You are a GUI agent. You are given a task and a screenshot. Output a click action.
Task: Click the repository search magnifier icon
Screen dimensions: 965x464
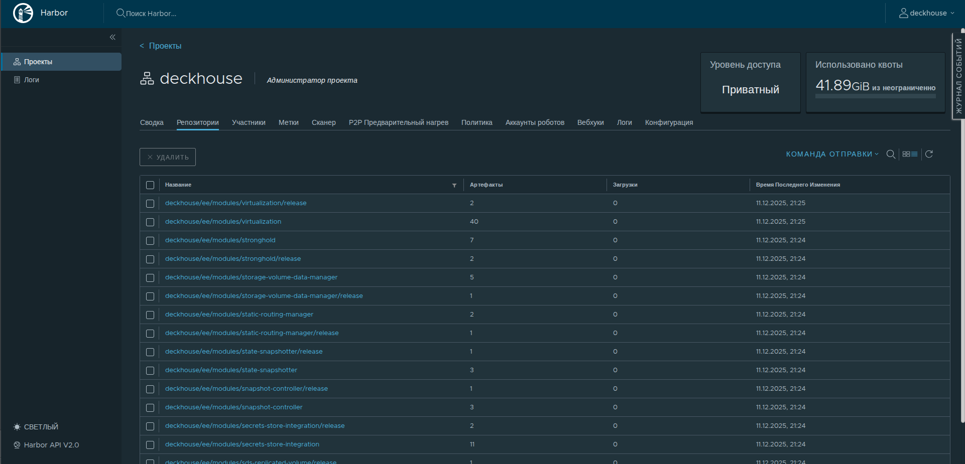tap(891, 154)
